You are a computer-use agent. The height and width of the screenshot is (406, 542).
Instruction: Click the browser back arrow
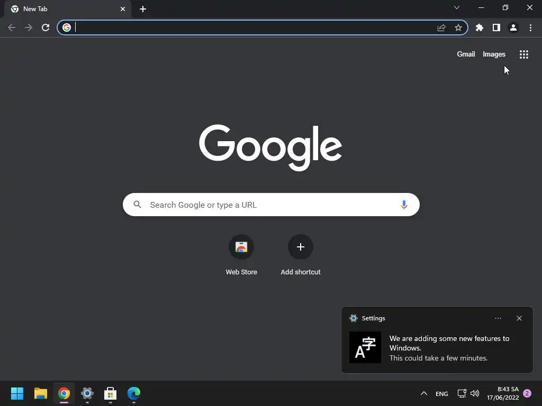click(x=12, y=27)
